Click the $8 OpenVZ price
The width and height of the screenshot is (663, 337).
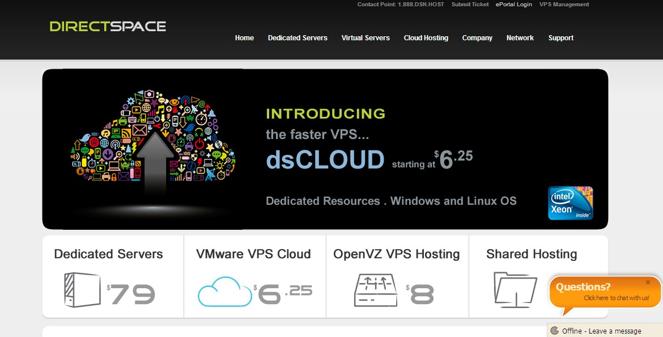(420, 294)
